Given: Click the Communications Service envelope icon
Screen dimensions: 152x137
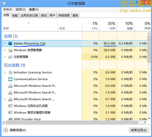Looking at the screenshot, I should (x=10, y=79).
